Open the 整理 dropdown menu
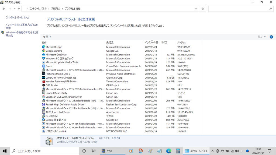276x155 pixels. coord(47,37)
